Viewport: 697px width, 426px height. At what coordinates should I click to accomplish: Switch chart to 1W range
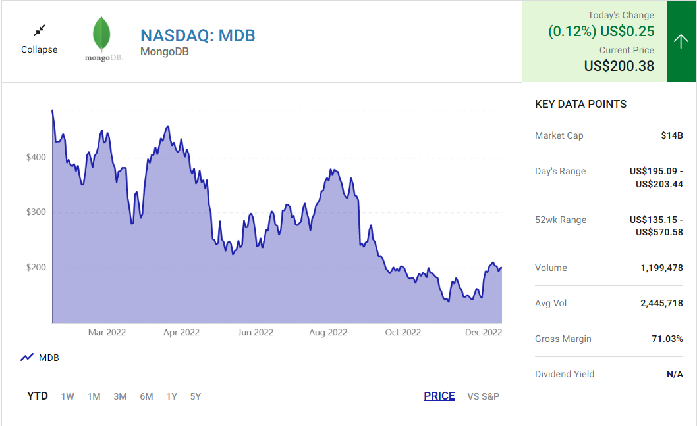[67, 396]
